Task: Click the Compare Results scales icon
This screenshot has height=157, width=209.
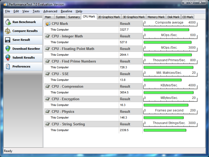Action: pyautogui.click(x=8, y=31)
